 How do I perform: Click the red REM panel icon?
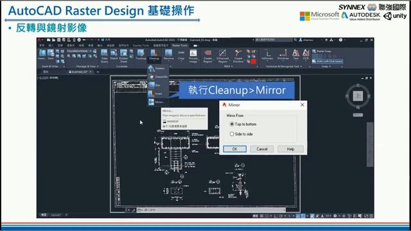click(253, 62)
